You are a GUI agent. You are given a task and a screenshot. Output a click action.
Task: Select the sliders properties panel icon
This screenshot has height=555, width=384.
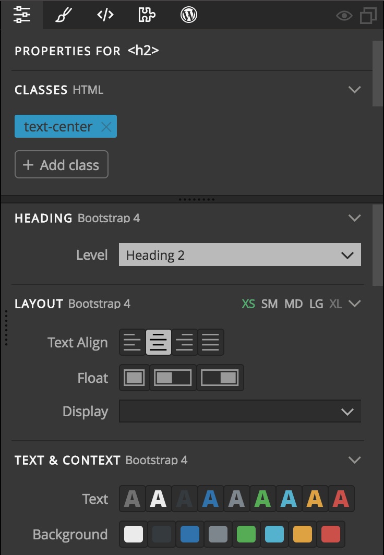(x=22, y=15)
